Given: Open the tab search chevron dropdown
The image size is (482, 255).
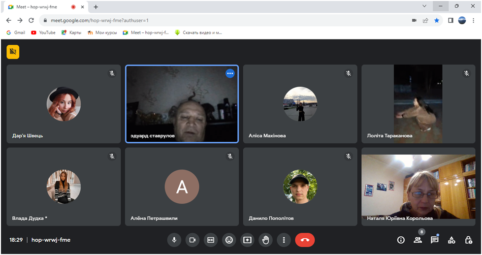Looking at the screenshot, I should [424, 6].
